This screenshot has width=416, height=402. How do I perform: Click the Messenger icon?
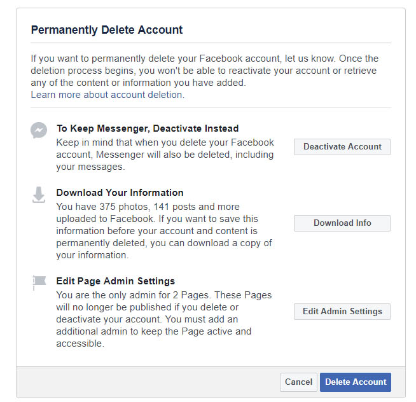pos(39,130)
